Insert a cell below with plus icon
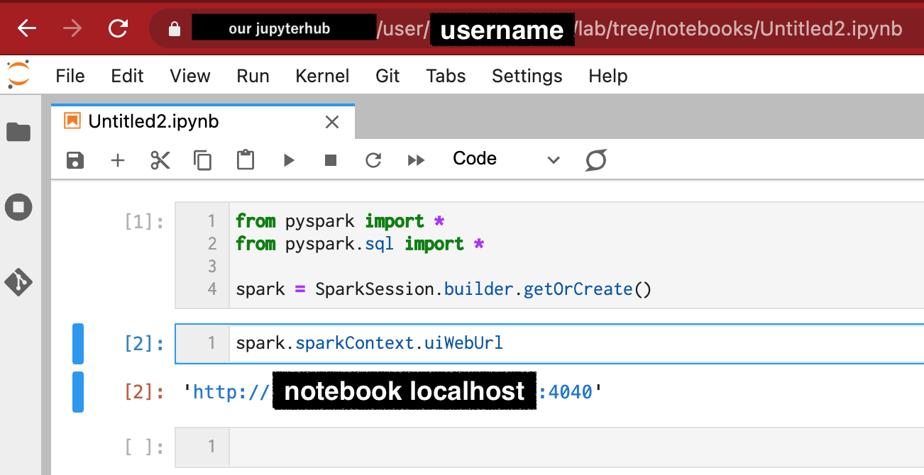Viewport: 924px width, 475px height. (x=118, y=160)
